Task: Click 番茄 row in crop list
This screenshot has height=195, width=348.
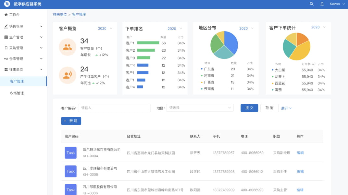Action: tap(299, 90)
